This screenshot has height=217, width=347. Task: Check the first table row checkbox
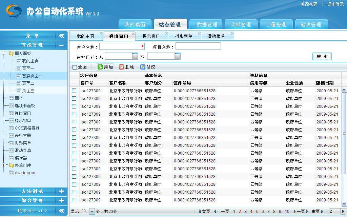74,91
